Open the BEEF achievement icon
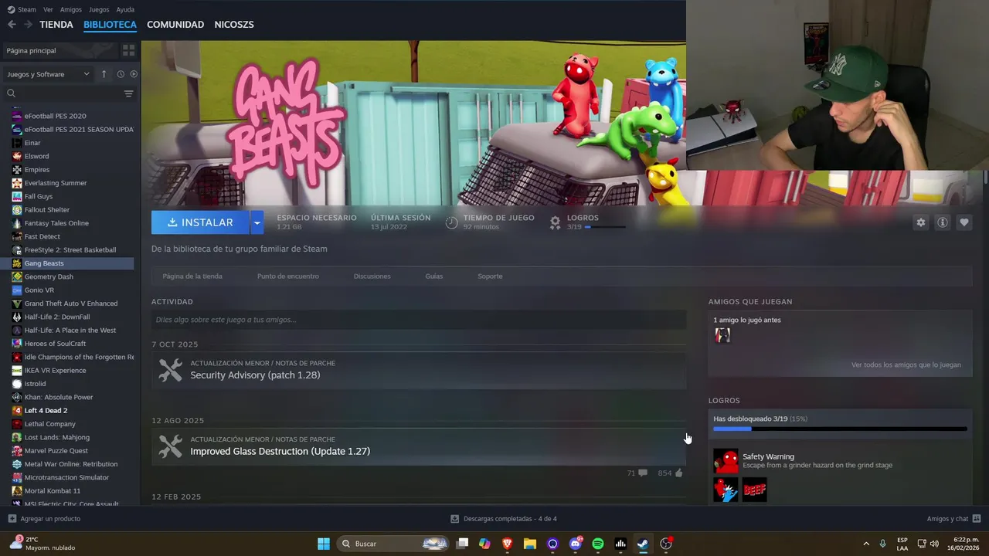Screen dimensions: 989x556 coord(755,490)
